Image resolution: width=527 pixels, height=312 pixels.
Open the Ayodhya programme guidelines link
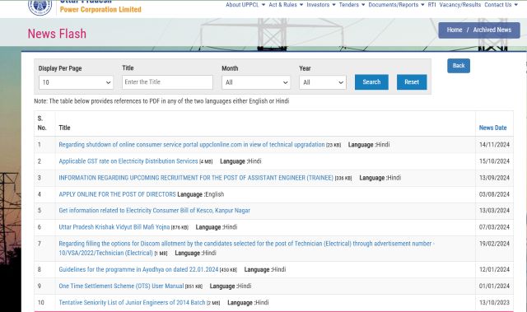(138, 269)
